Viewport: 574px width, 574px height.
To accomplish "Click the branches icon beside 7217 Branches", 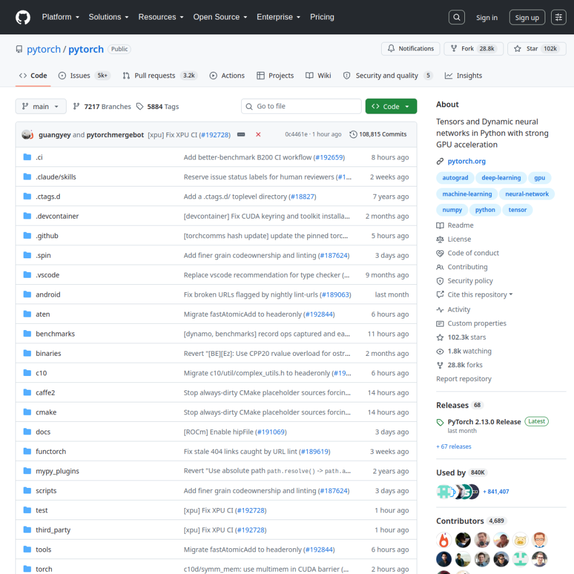I will [x=76, y=107].
